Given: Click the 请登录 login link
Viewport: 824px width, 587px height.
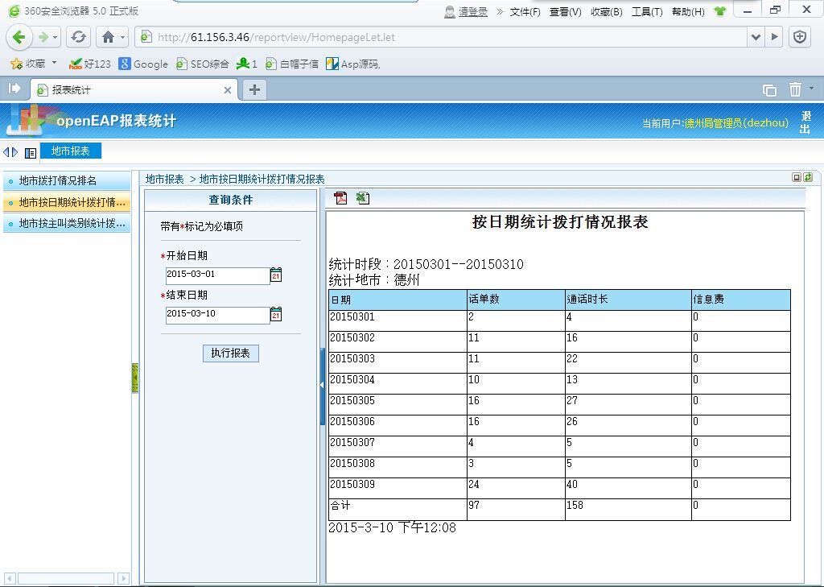Looking at the screenshot, I should (x=473, y=11).
